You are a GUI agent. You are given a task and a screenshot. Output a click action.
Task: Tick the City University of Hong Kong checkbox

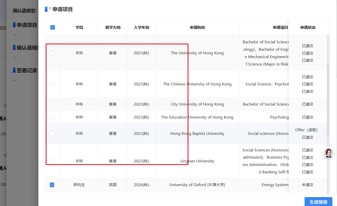(52, 104)
